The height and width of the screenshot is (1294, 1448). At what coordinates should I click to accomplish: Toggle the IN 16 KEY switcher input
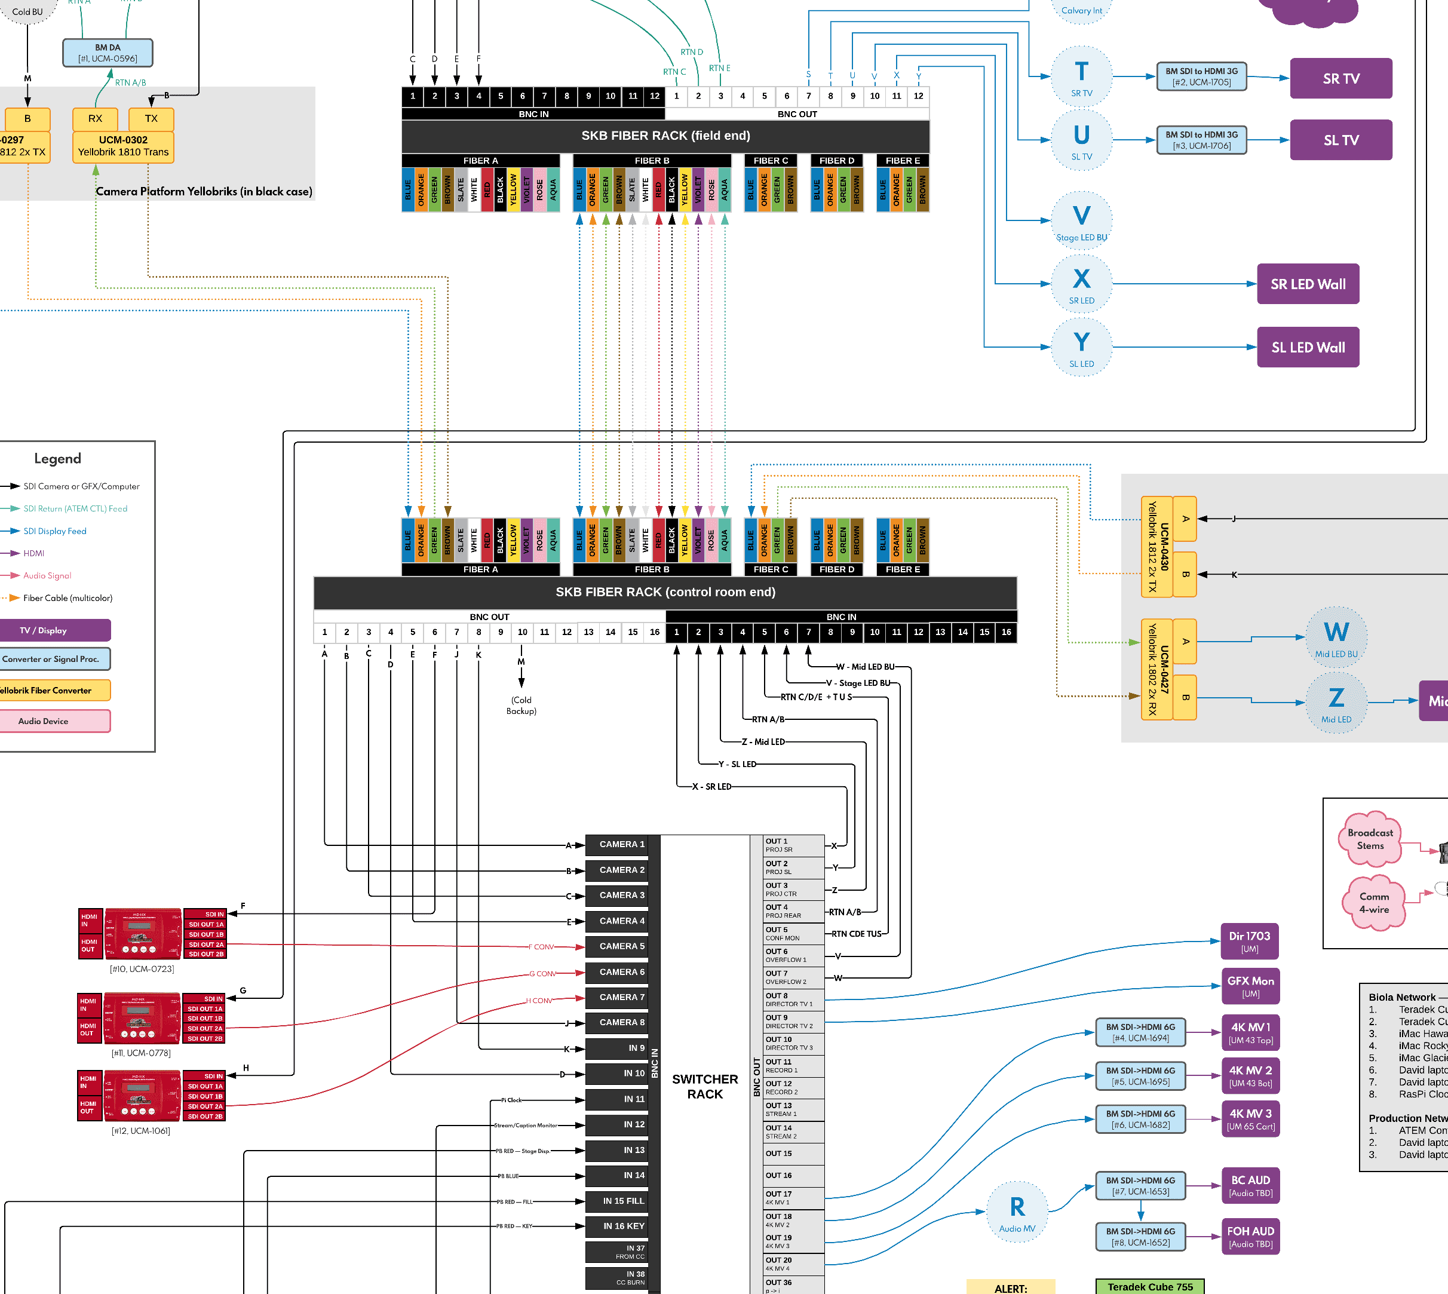[617, 1226]
